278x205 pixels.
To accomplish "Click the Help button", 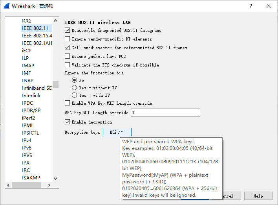I will [x=258, y=196].
